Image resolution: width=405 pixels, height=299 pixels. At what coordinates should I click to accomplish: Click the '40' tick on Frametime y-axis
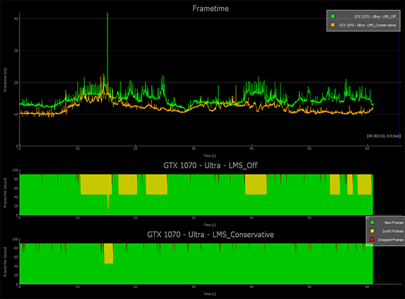click(x=16, y=19)
